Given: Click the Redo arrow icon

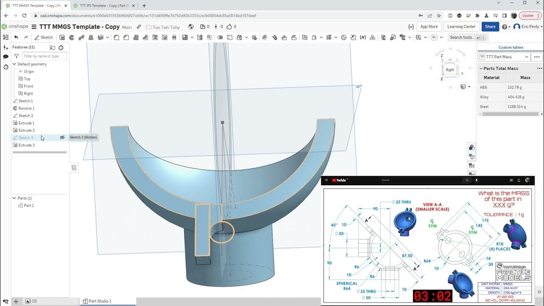Looking at the screenshot, I should click(x=26, y=37).
